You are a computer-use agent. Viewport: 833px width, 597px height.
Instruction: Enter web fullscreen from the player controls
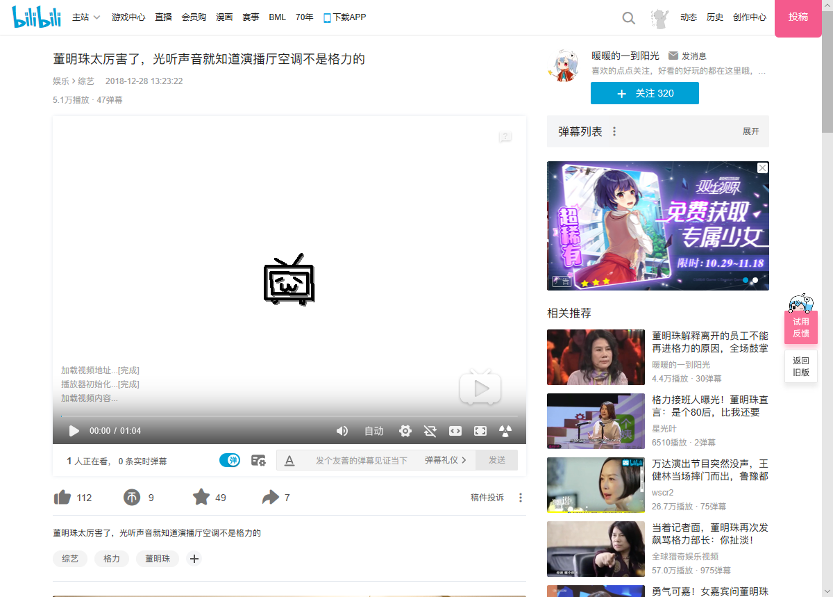click(x=480, y=431)
